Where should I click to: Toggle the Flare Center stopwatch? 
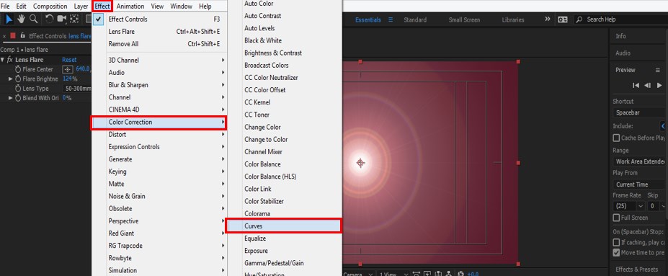(18, 69)
